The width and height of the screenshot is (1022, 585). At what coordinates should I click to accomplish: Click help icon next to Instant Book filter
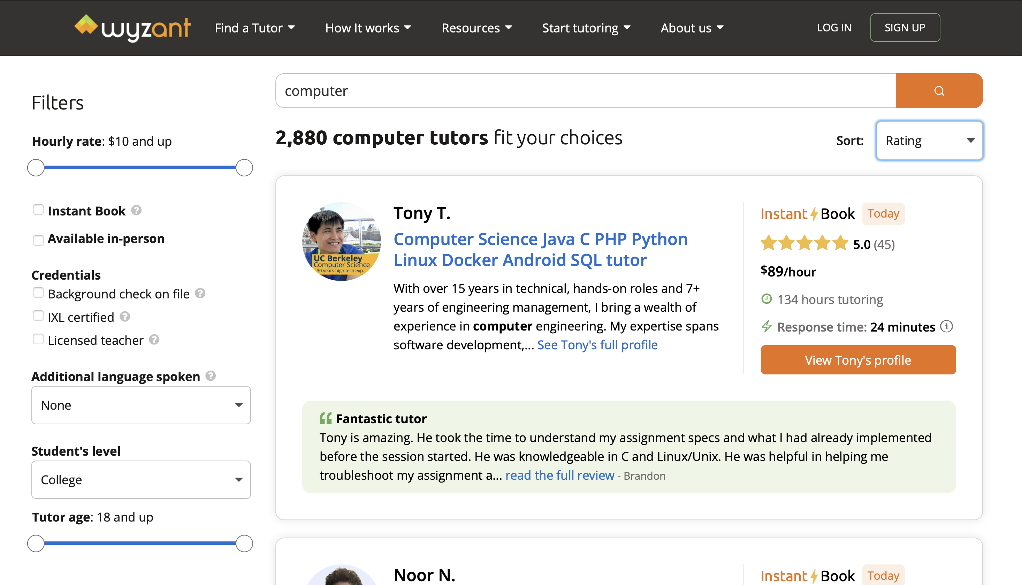pyautogui.click(x=137, y=210)
